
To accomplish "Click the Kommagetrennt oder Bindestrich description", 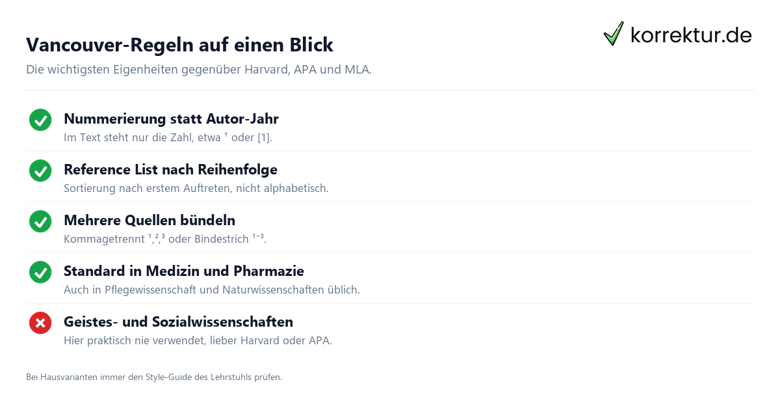I will click(165, 239).
